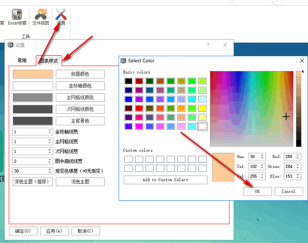Select the white basic color swatch
The width and height of the screenshot is (308, 243).
click(x=202, y=126)
